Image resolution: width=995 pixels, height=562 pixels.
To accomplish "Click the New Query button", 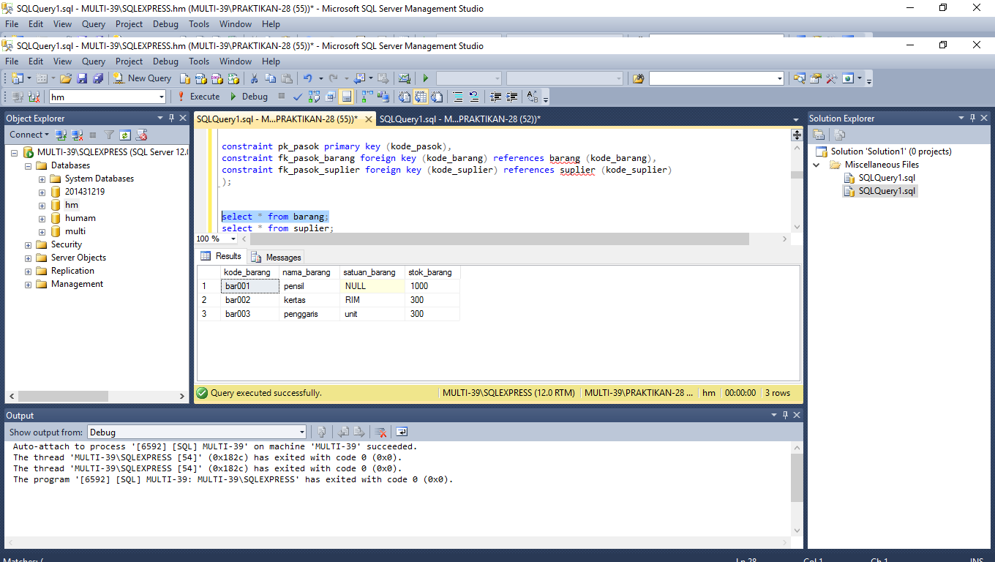I will [141, 78].
